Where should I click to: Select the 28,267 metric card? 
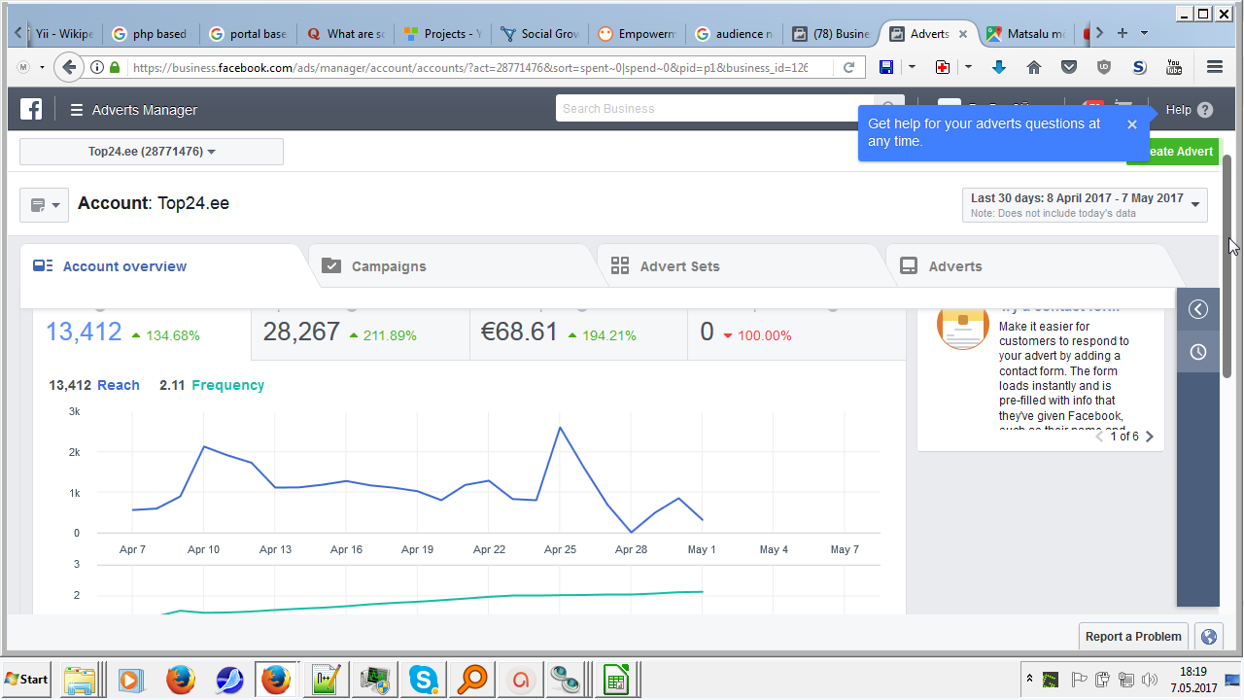[361, 333]
